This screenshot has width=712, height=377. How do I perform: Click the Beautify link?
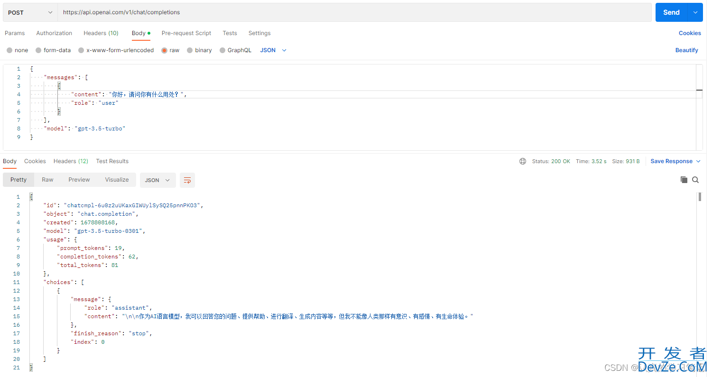(686, 50)
